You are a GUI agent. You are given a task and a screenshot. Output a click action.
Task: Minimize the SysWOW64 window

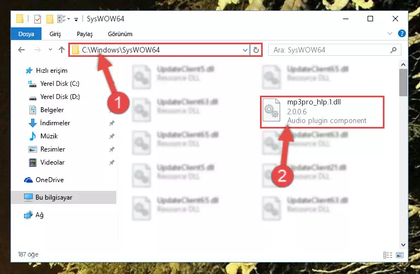pos(346,19)
